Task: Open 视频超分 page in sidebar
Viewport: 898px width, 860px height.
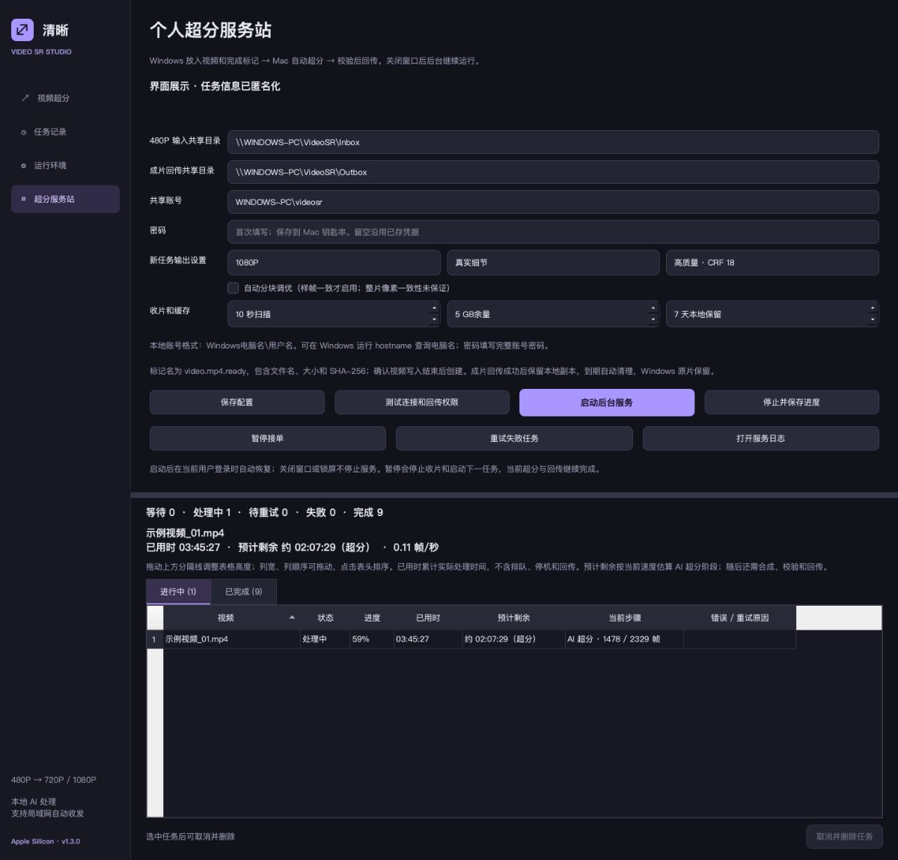Action: click(65, 98)
